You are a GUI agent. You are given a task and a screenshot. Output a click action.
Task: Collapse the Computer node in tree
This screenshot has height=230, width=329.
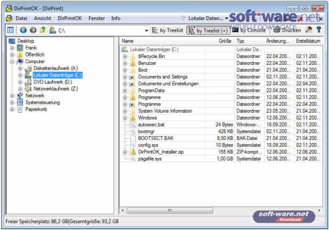(12, 62)
